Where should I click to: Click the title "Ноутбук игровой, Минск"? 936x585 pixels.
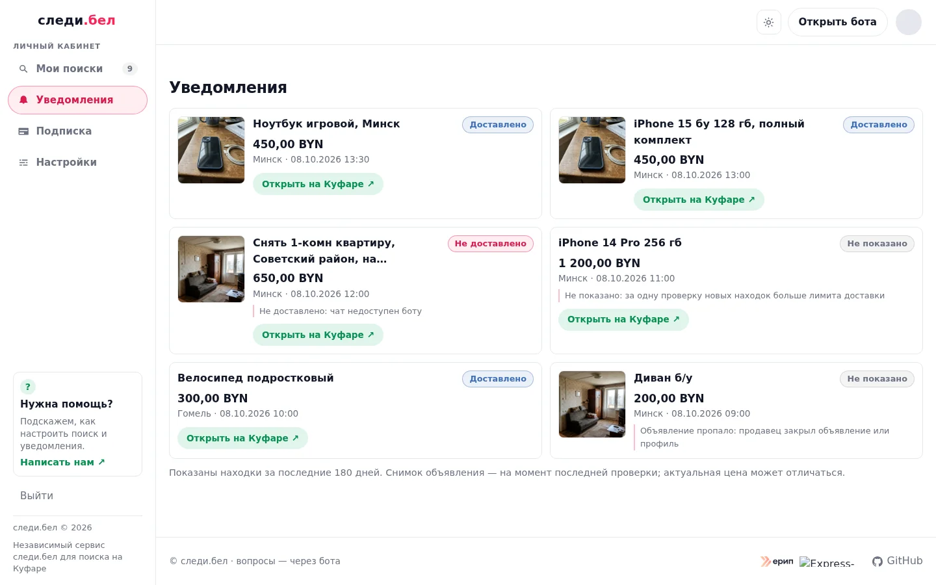point(326,124)
